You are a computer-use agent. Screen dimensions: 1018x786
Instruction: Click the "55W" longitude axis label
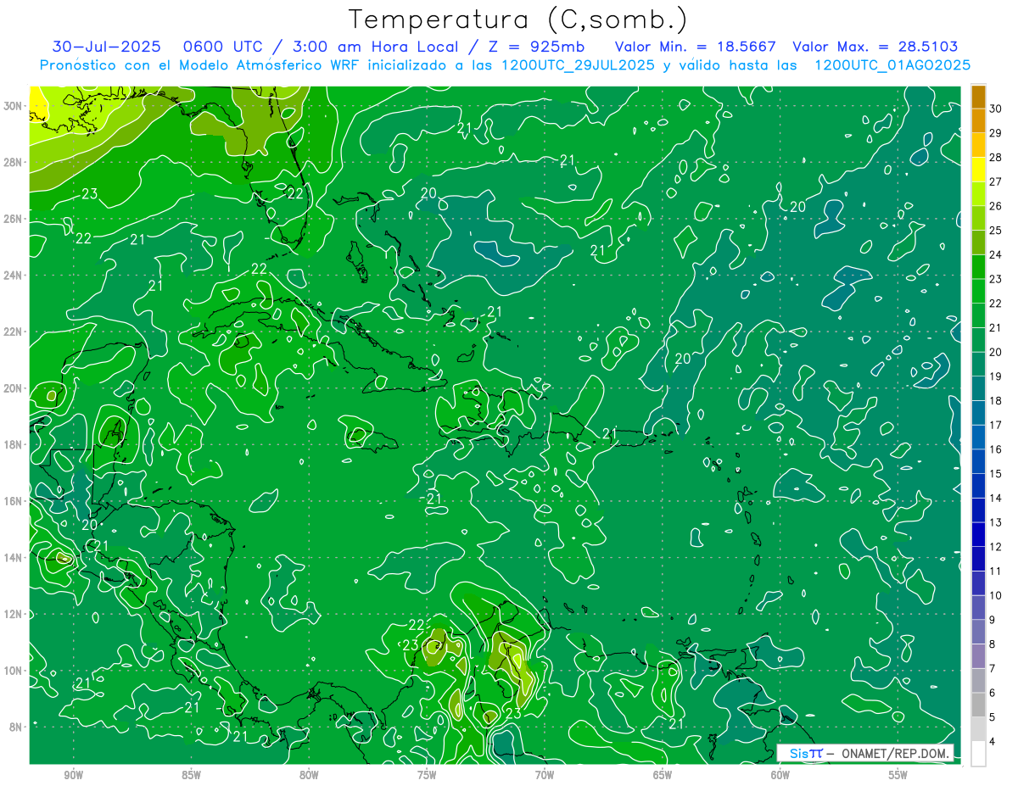pos(898,775)
